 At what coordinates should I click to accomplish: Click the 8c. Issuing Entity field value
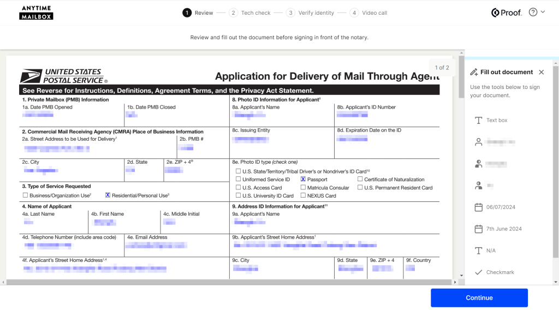coord(251,140)
